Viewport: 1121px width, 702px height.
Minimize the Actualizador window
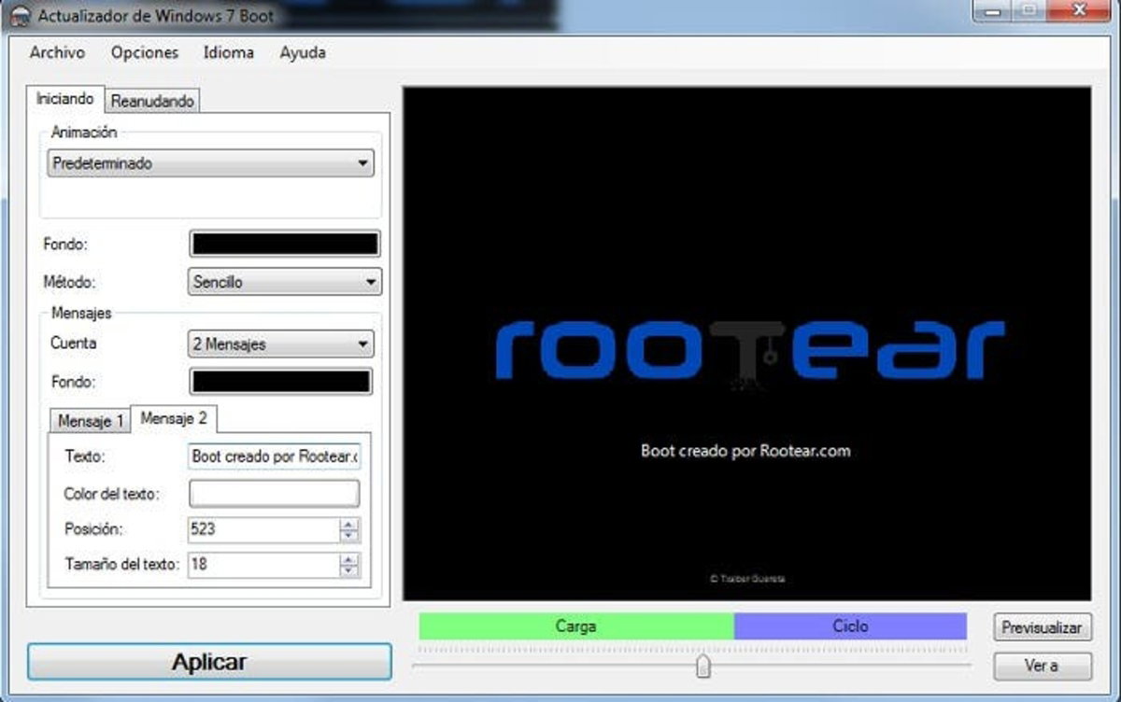pos(993,10)
